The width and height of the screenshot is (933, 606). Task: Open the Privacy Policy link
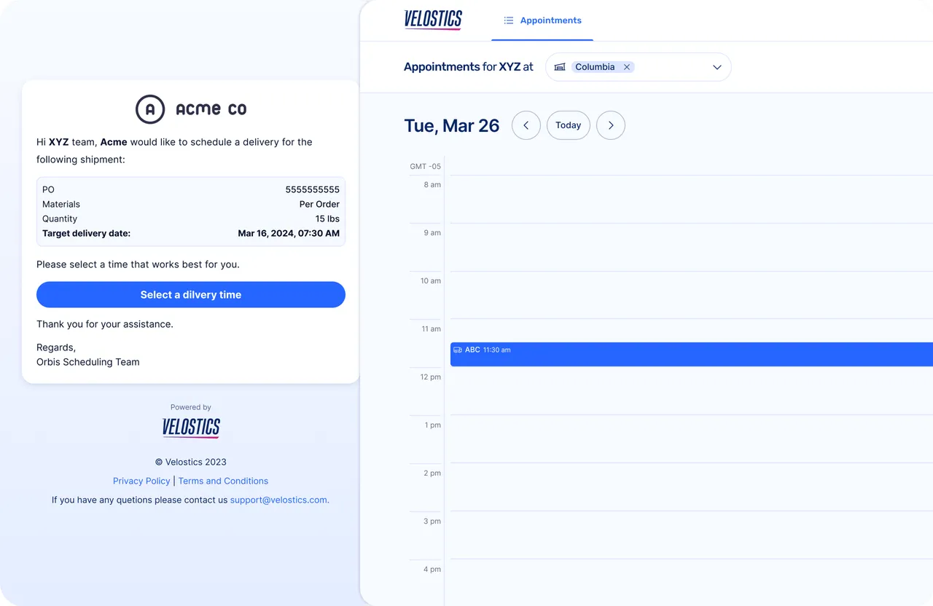141,481
